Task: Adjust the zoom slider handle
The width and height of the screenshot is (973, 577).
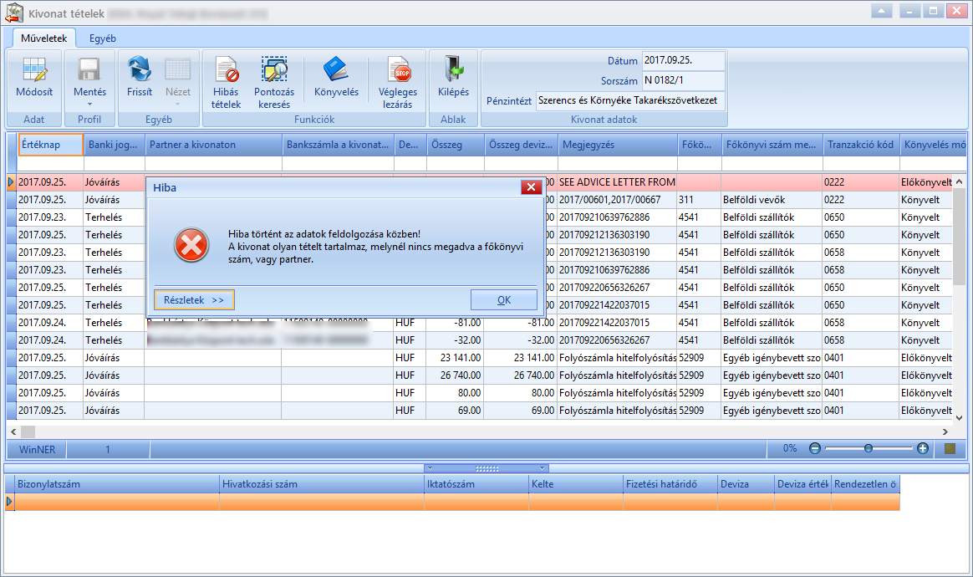Action: [869, 448]
